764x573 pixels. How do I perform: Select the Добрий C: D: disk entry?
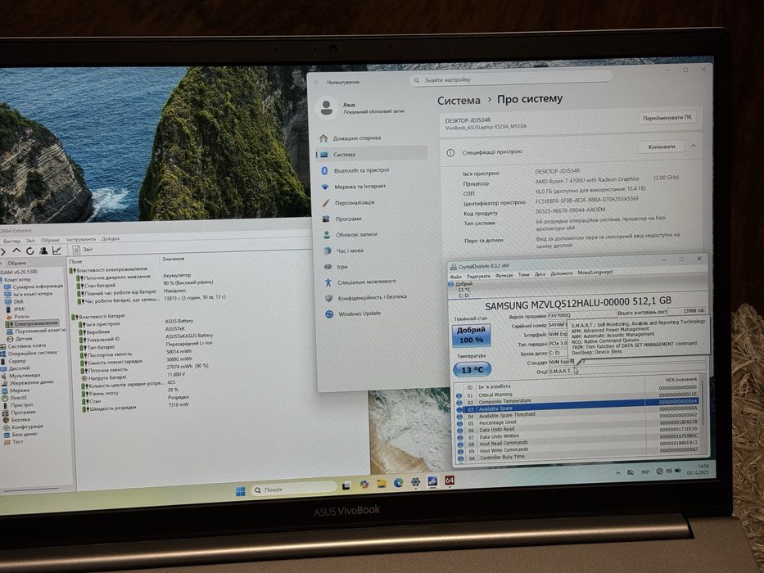point(460,290)
